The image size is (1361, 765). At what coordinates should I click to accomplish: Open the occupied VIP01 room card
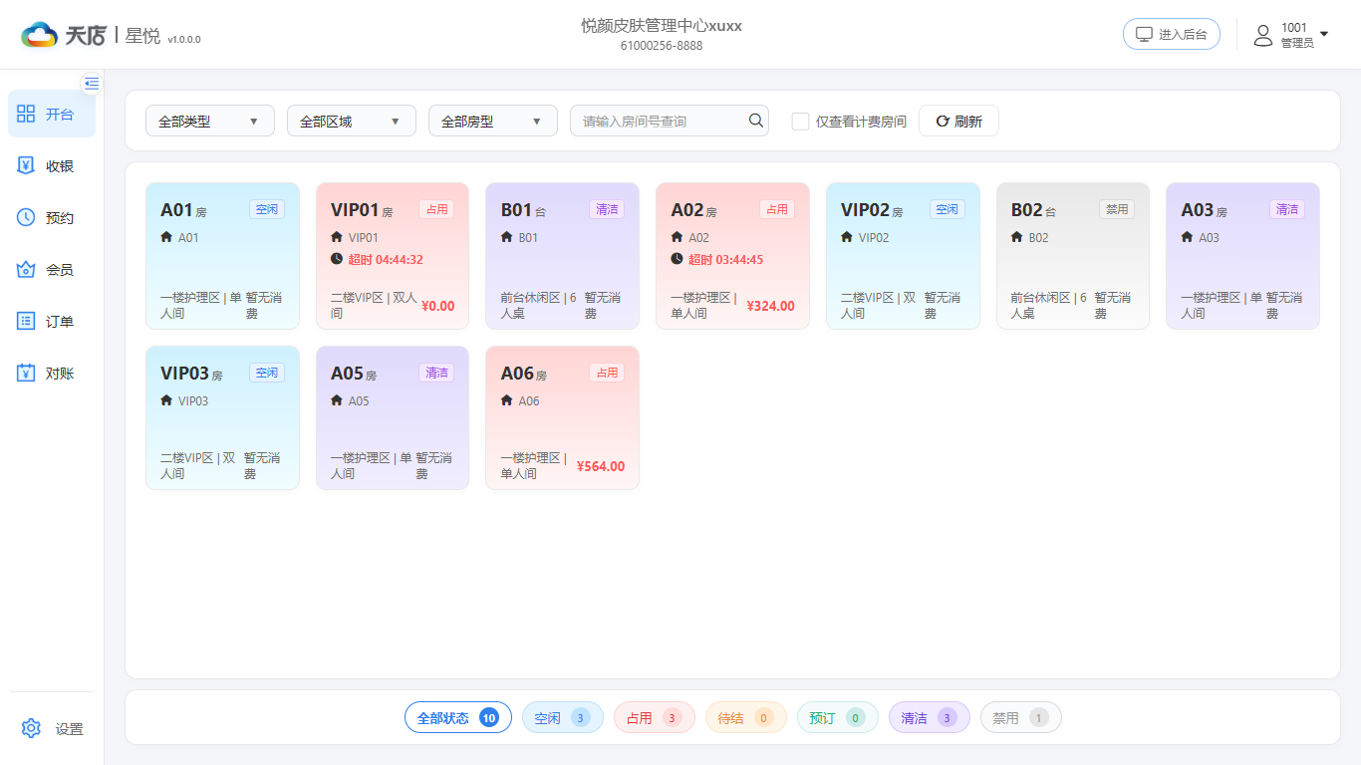point(393,256)
